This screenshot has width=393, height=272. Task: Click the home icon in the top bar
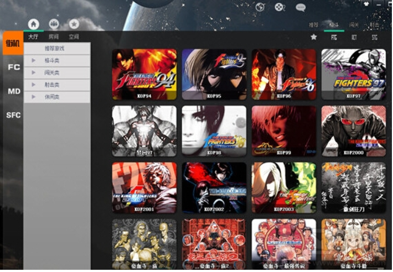[x=34, y=24]
